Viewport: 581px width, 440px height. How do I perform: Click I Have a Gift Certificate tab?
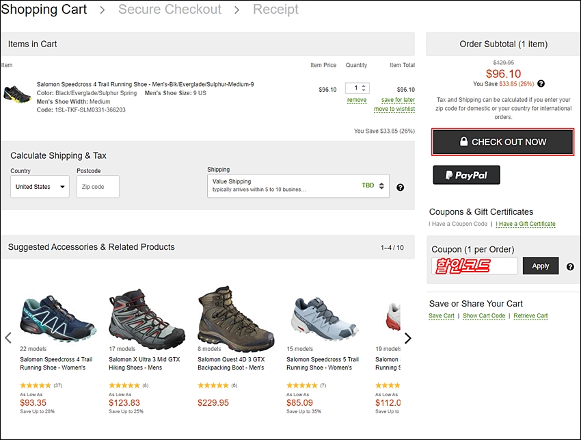pos(526,224)
